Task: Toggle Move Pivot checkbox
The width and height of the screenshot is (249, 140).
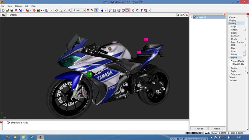Action: 231,61
